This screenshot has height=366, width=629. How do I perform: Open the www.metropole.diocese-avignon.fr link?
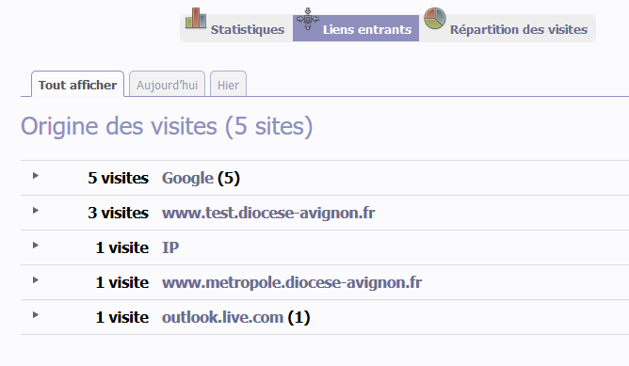point(292,282)
